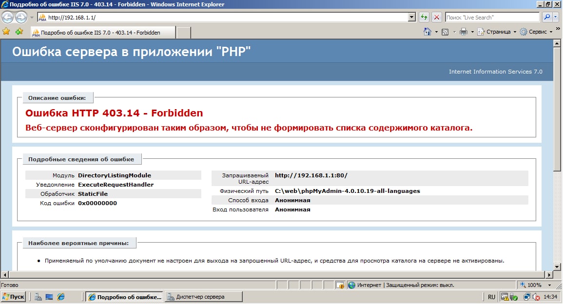Click the DirectoryListingModule value
The height and width of the screenshot is (304, 563).
115,175
